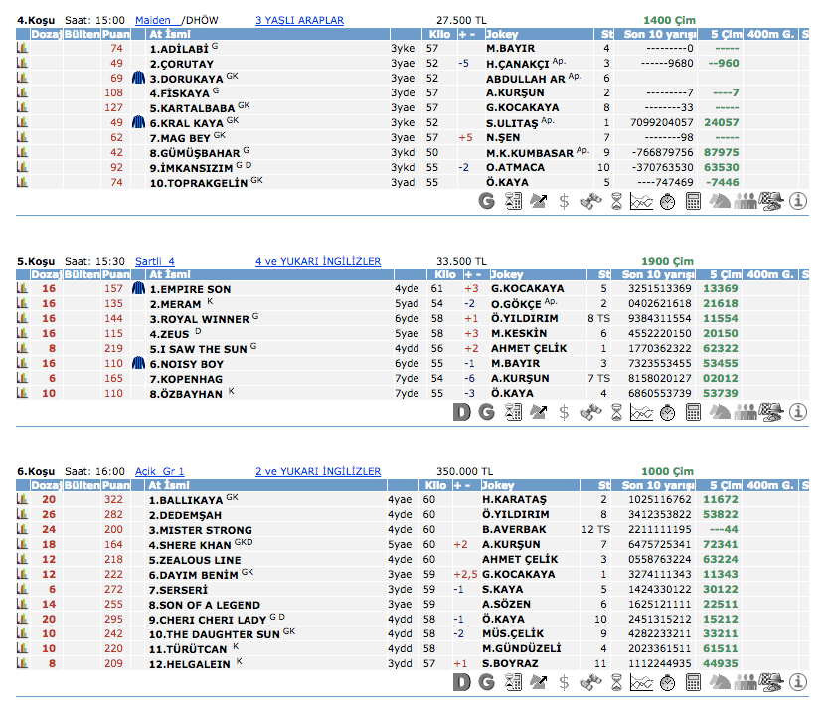Click the hourglass icon under race 6
This screenshot has width=830, height=716.
point(616,682)
